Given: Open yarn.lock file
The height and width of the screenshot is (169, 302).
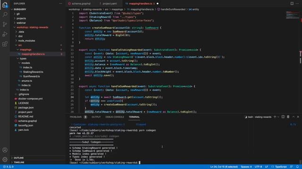Looking at the screenshot, I should [23, 130].
